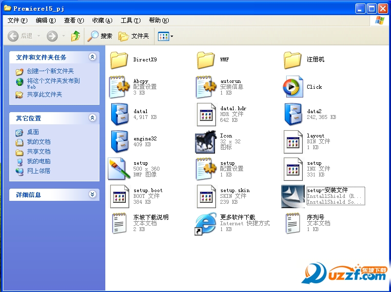Image resolution: width=391 pixels, height=292 pixels.
Task: Open the DirectX9 folder icon
Action: click(x=119, y=60)
